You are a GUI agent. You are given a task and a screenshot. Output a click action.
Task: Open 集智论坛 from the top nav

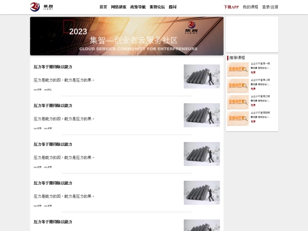[157, 7]
